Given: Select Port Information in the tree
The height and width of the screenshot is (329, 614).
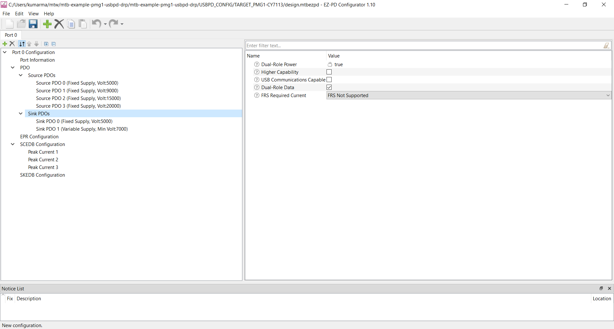Looking at the screenshot, I should click(37, 60).
